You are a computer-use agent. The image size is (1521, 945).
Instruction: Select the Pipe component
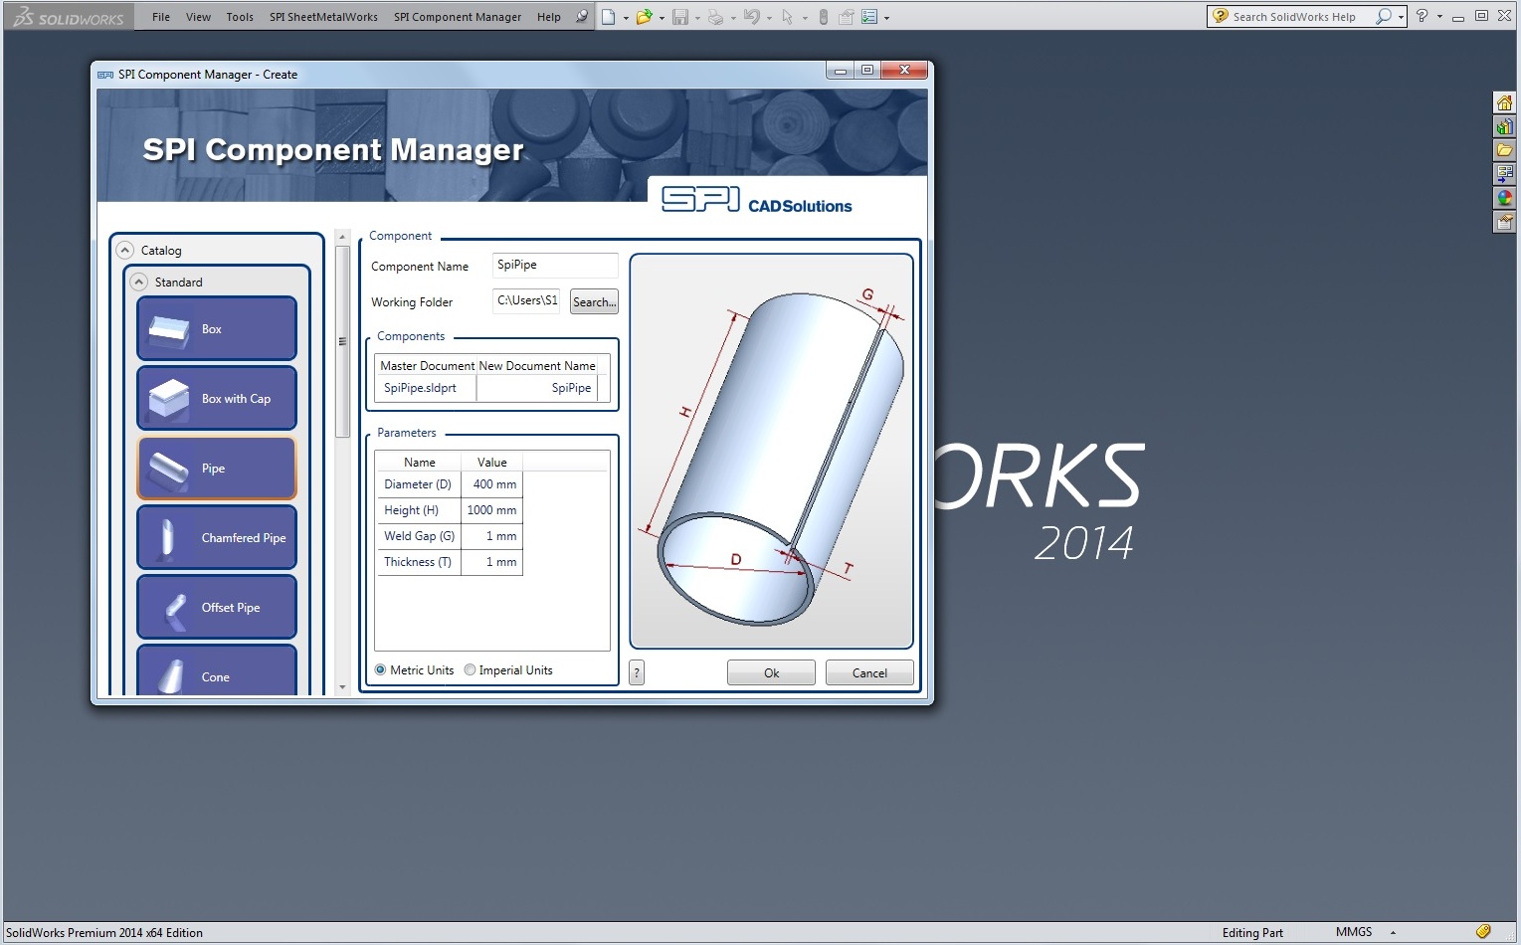[x=217, y=468]
